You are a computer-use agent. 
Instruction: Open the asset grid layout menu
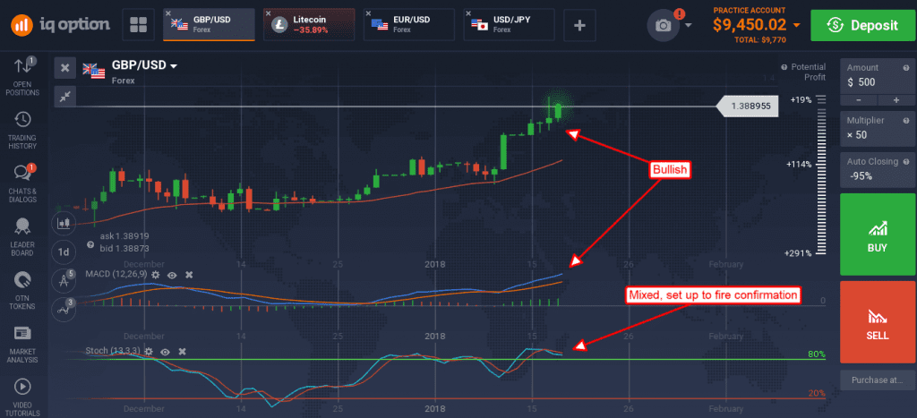point(139,24)
